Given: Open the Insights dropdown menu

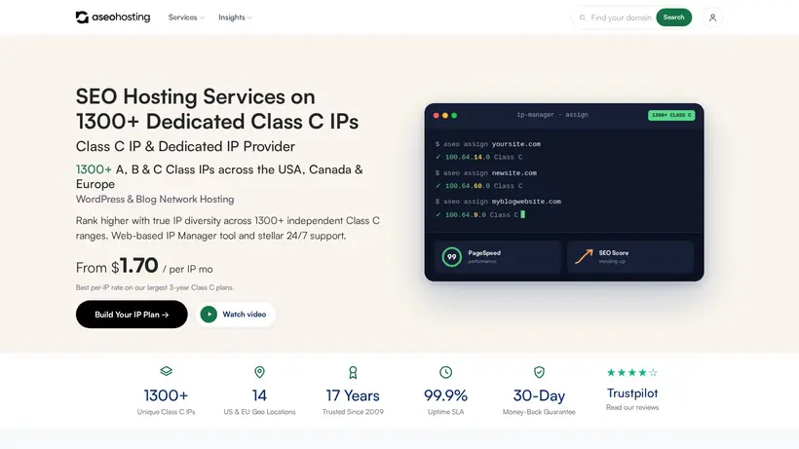Looking at the screenshot, I should [x=235, y=18].
